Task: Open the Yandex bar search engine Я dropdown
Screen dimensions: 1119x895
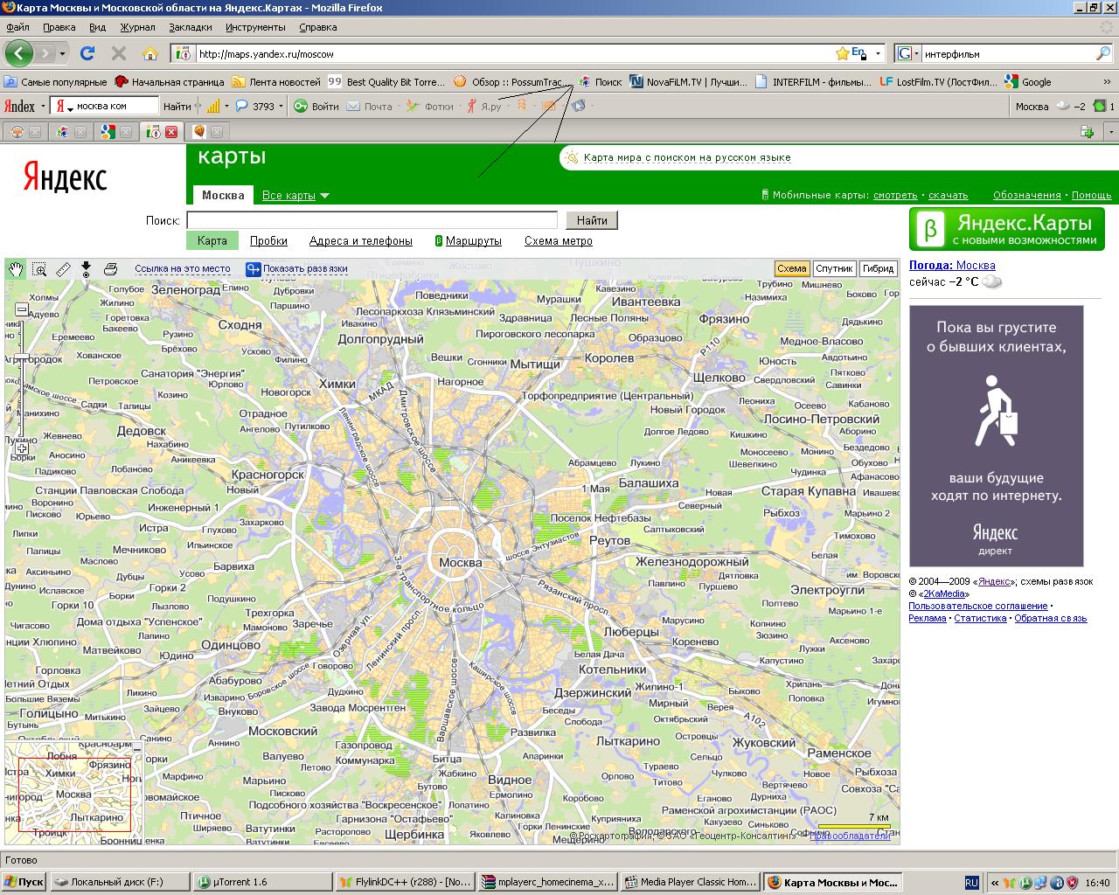Action: pos(64,107)
